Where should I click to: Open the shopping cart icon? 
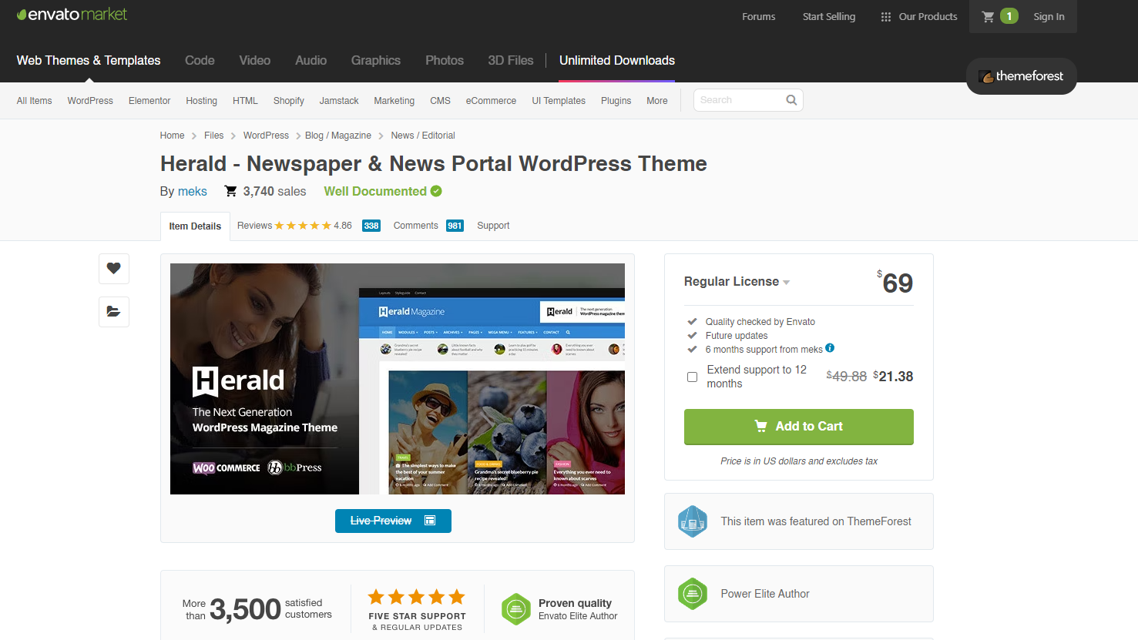[x=988, y=16]
